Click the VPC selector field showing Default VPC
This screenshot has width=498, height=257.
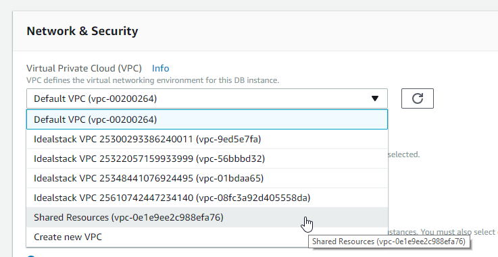[207, 98]
